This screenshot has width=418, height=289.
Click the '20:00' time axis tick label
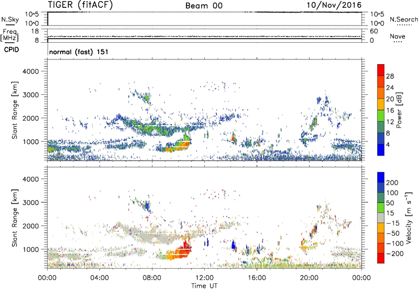coord(309,278)
